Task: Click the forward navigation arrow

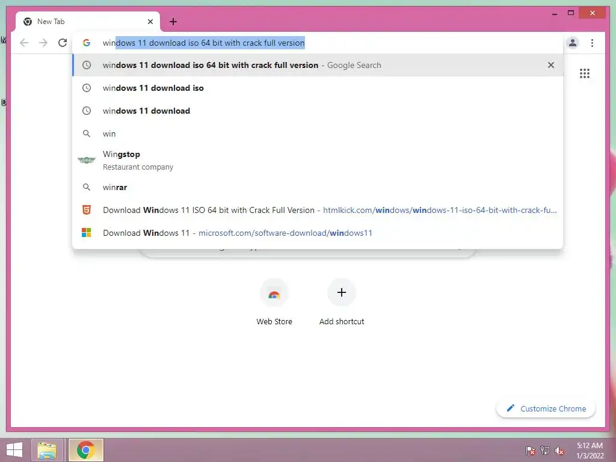Action: [x=43, y=43]
